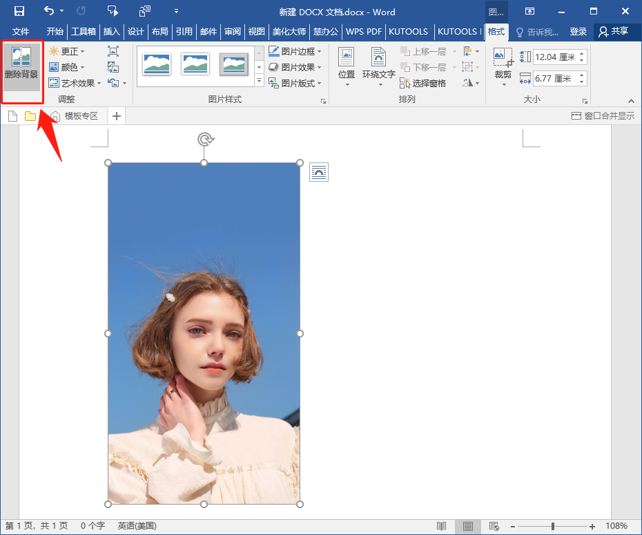
Task: Select the portrait picture in document
Action: [204, 333]
